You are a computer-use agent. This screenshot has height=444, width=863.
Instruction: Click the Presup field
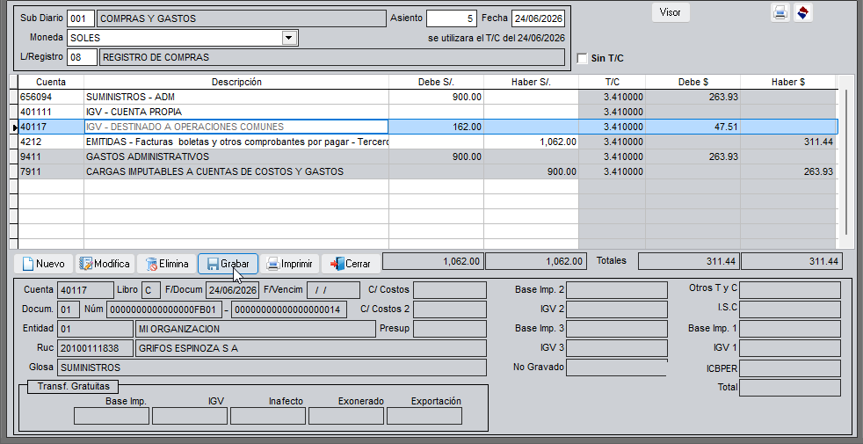pyautogui.click(x=450, y=329)
